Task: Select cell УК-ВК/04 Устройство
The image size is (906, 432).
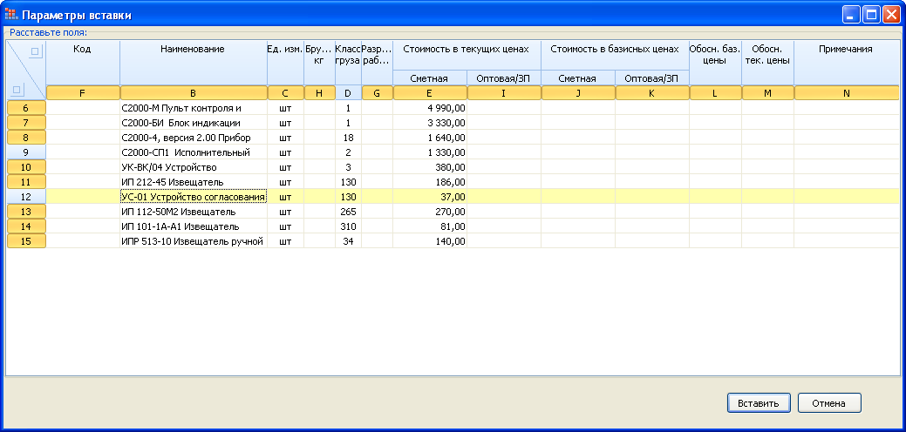Action: coord(194,167)
